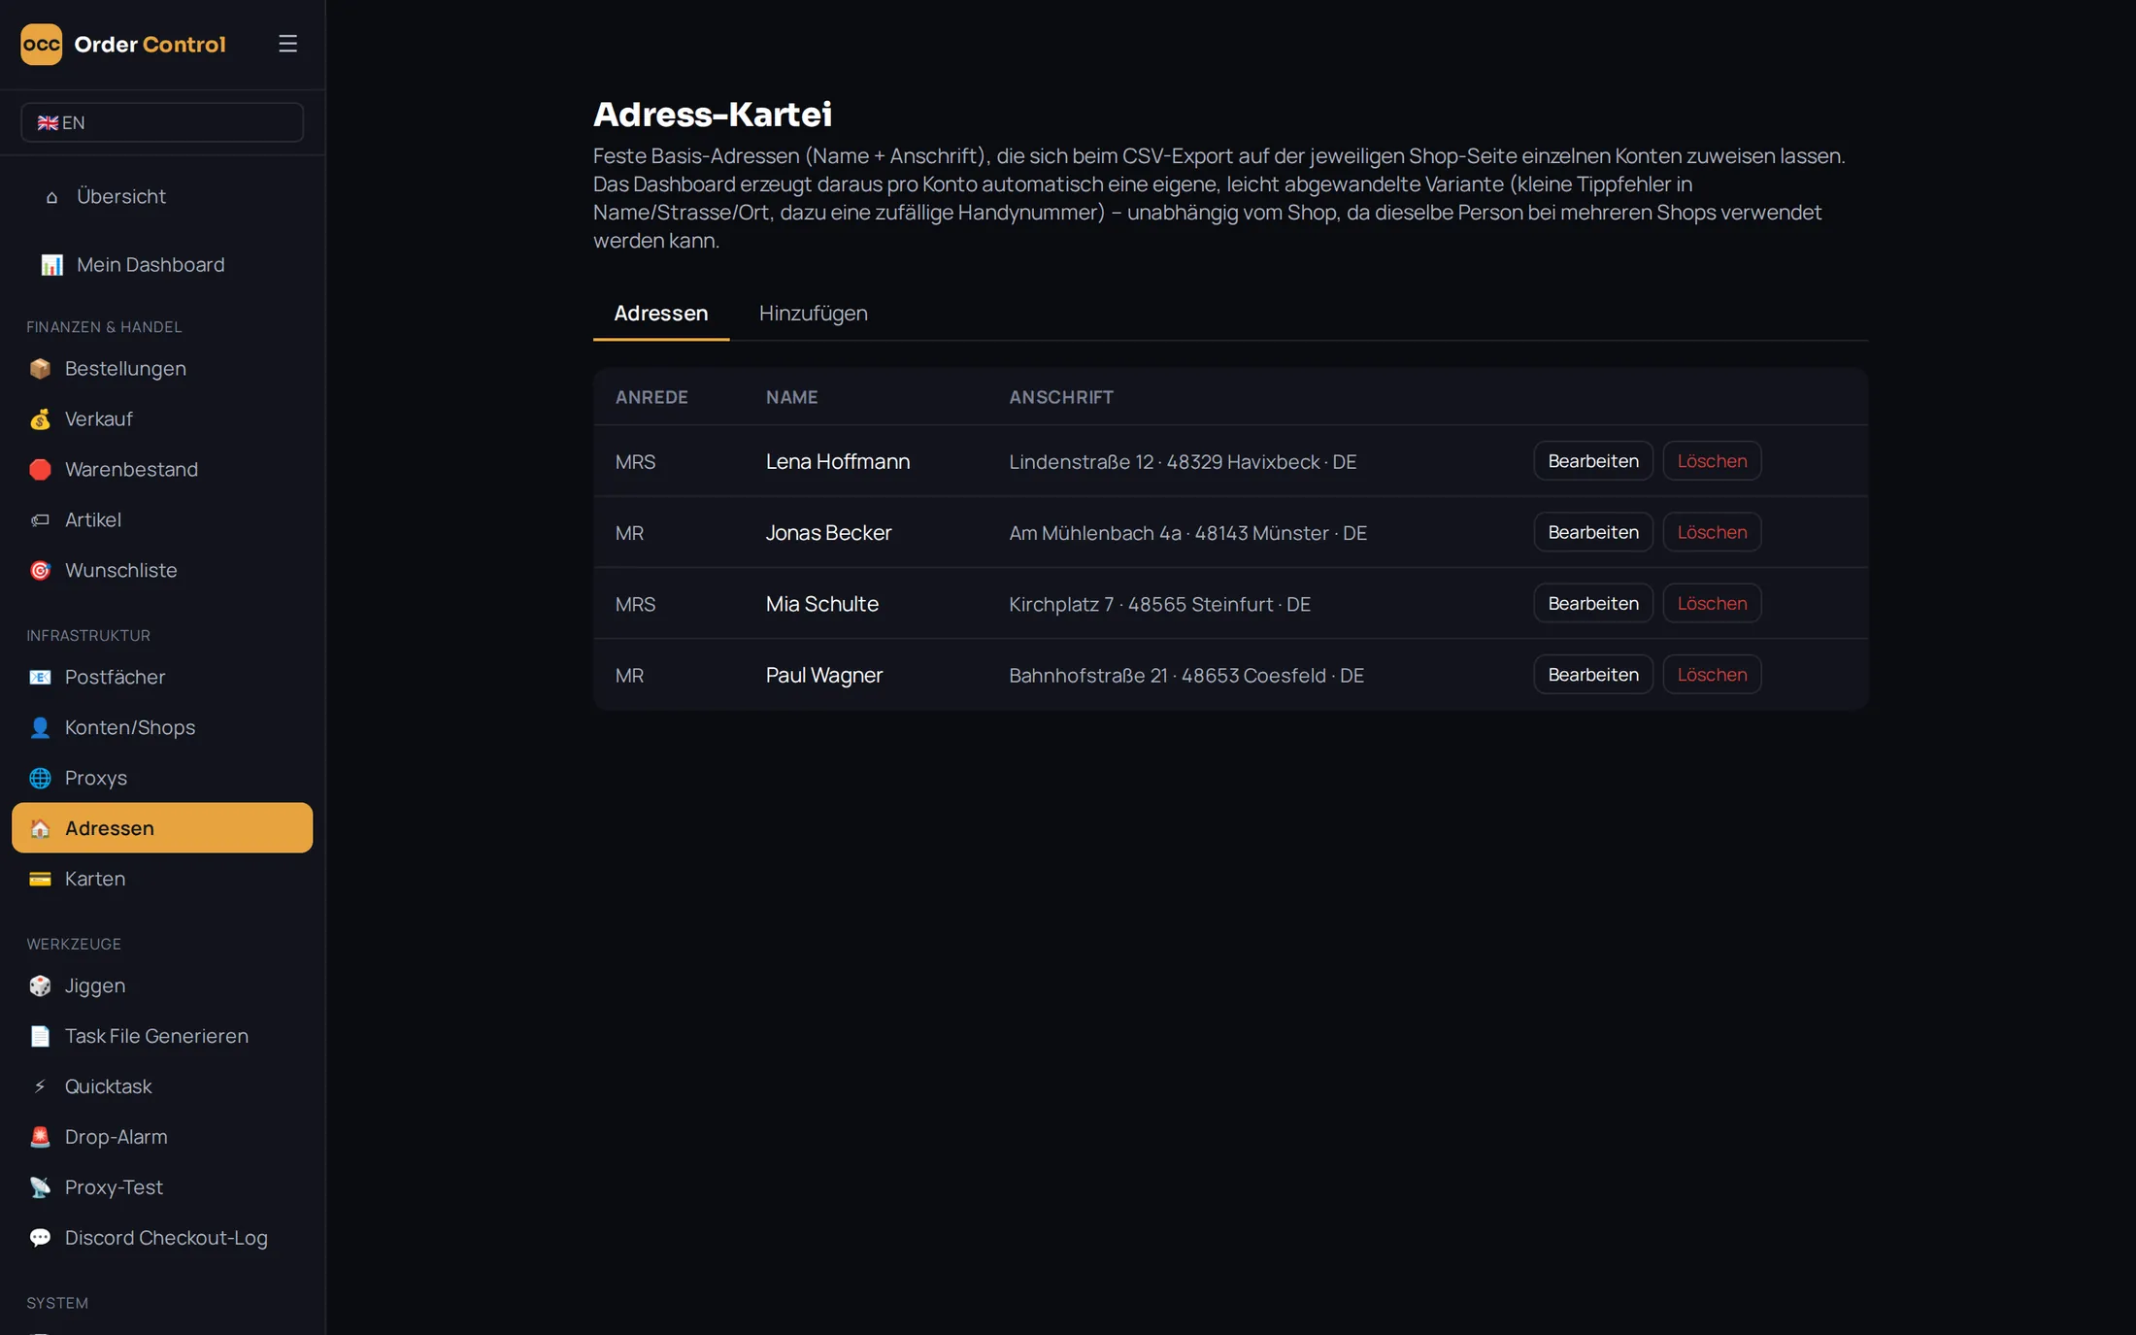Click Löschen for Mia Schulte
2136x1335 pixels.
(1712, 604)
